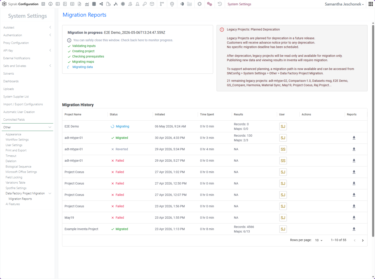Open the cube icon in top toolbar
This screenshot has height=279, width=375.
[x=152, y=4]
